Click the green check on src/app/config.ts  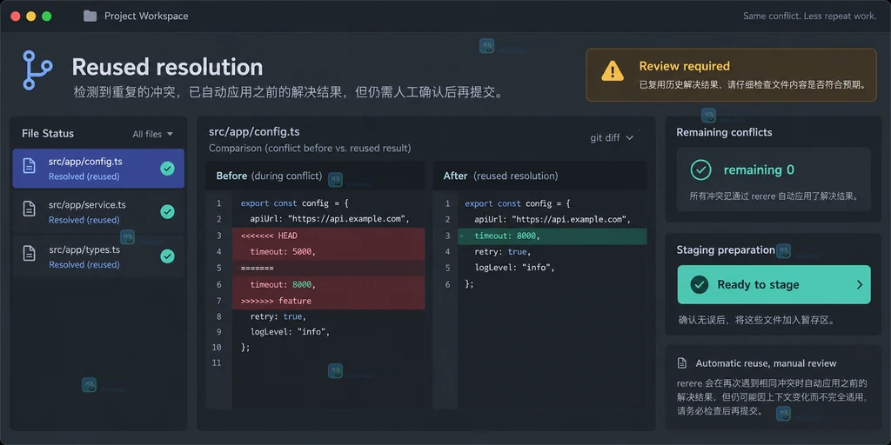coord(167,169)
